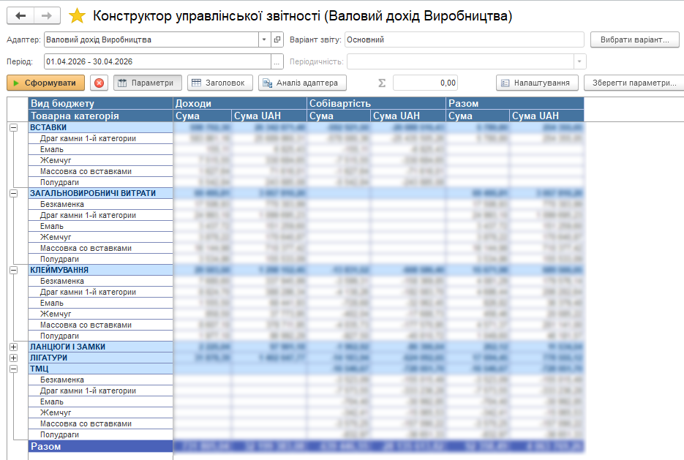Click the Період date range field
Screen dimensions: 684x460
point(157,61)
